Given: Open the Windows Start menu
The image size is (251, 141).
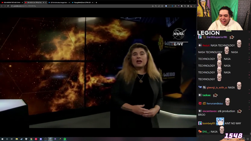Looking at the screenshot, I should point(2,139).
